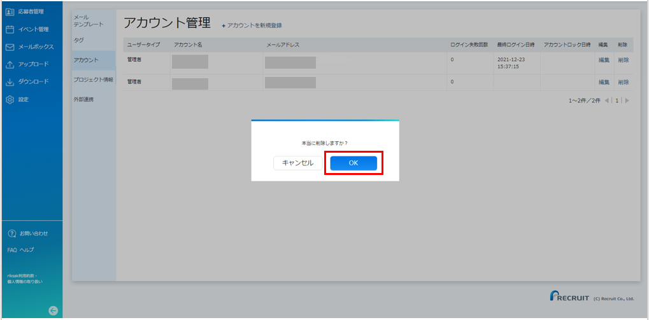The image size is (649, 320).
Task: Confirm deletion with the OK button
Action: [x=353, y=163]
